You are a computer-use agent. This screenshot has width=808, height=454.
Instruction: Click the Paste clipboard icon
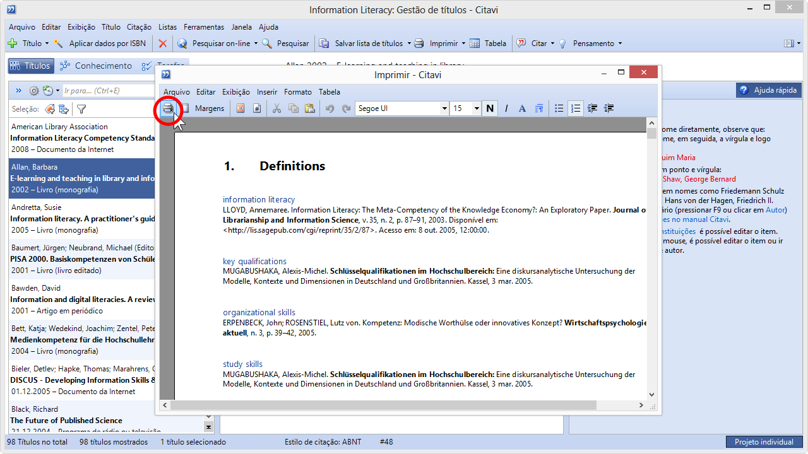309,108
